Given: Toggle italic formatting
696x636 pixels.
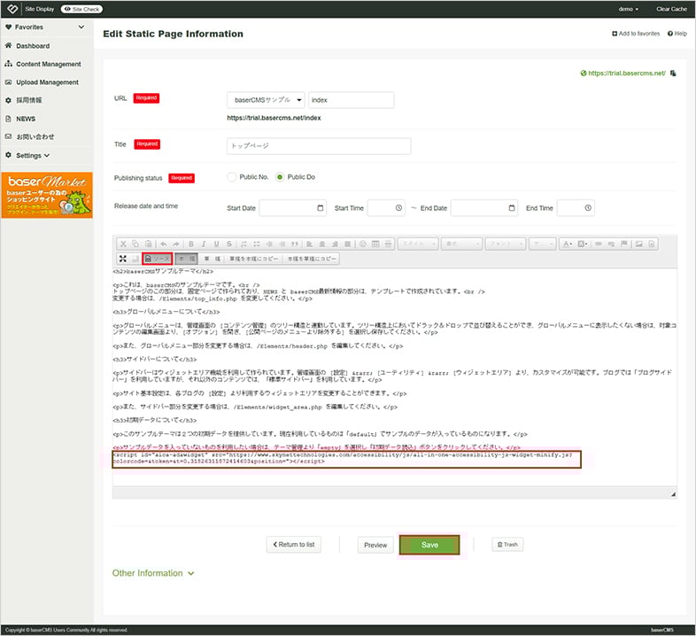Looking at the screenshot, I should pos(204,244).
